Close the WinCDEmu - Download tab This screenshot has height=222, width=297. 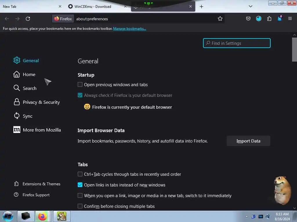[x=125, y=6]
